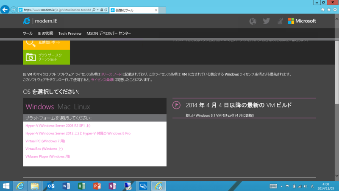Open Outlook from taskbar
339x191 pixels.
click(51, 186)
